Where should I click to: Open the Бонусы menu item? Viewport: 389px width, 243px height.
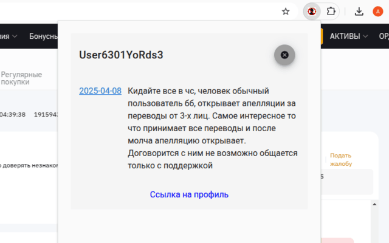43,36
